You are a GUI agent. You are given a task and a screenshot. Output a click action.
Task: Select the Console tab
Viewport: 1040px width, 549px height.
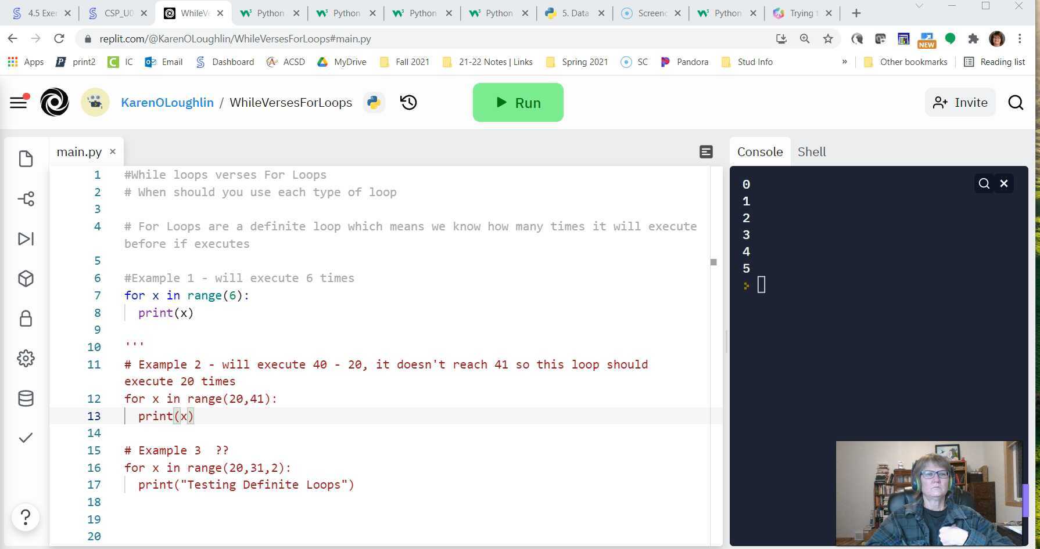coord(759,152)
